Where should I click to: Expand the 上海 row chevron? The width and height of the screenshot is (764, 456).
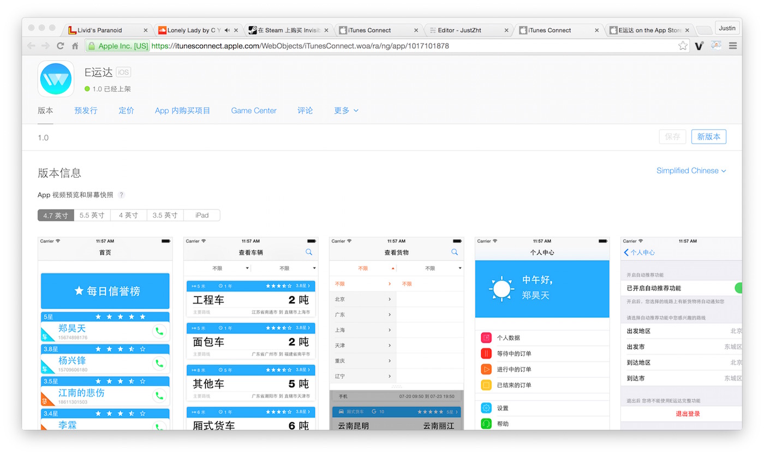point(390,330)
